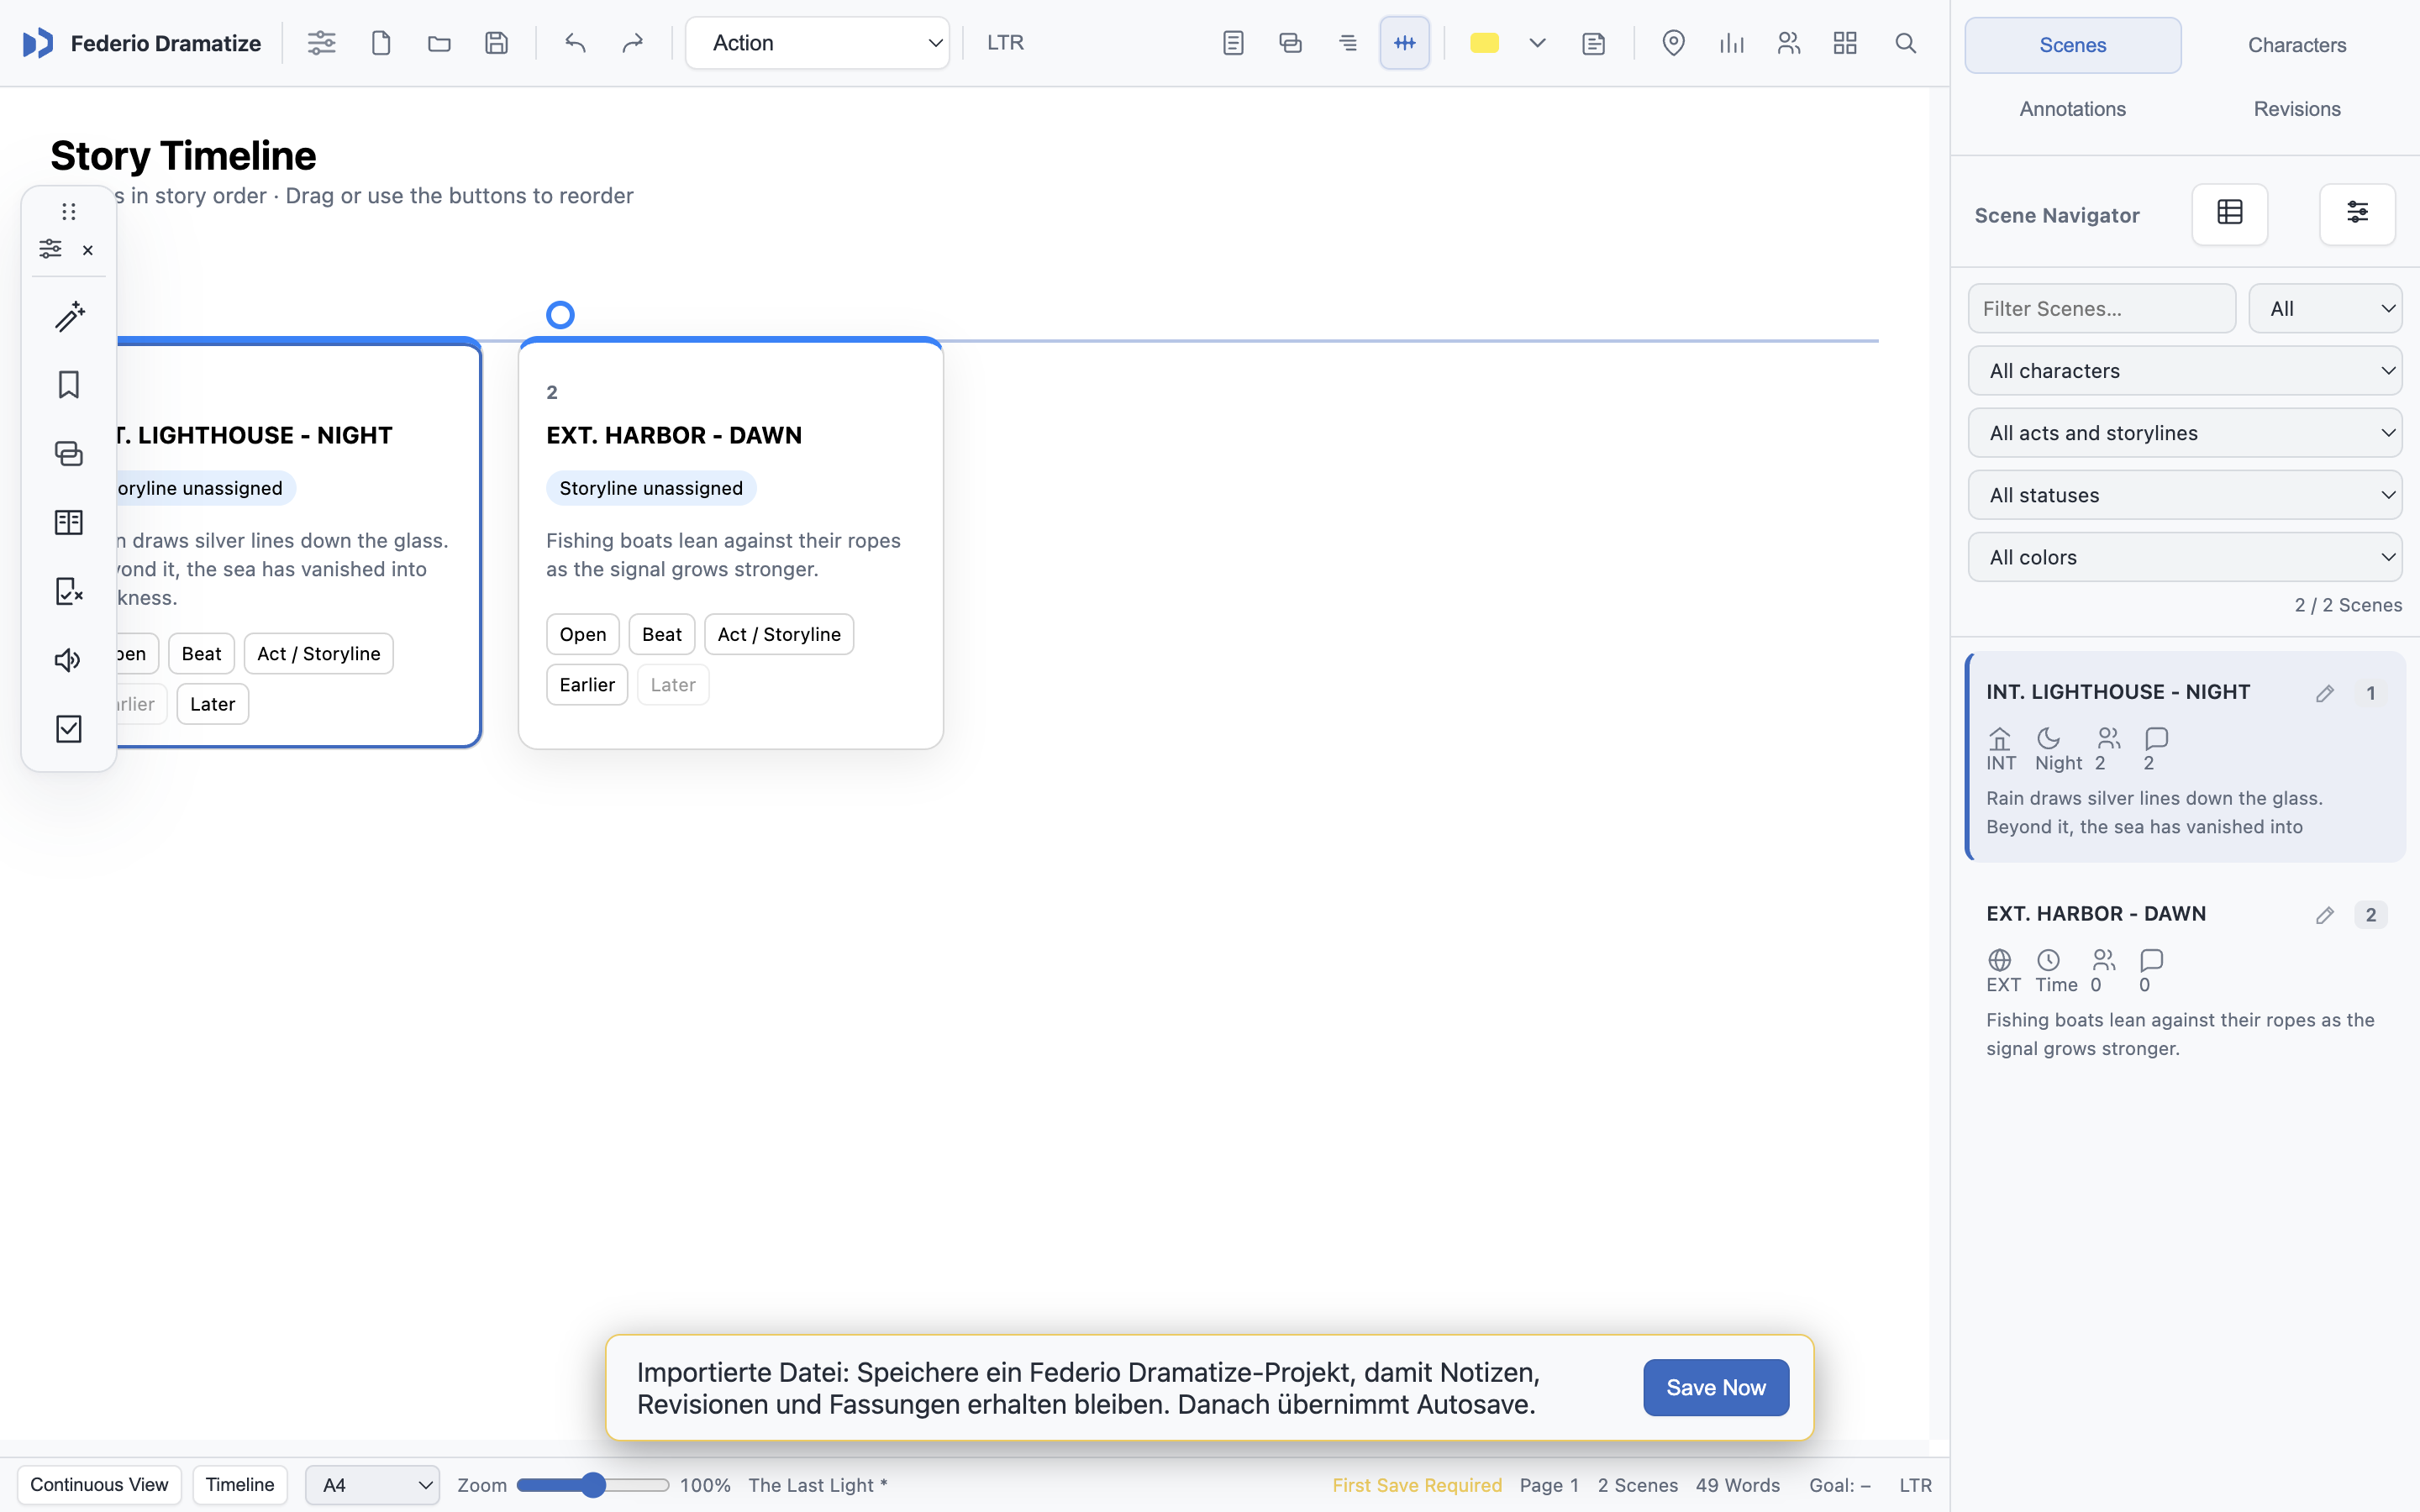Open a project with the folder icon
This screenshot has width=2420, height=1512.
pyautogui.click(x=439, y=43)
